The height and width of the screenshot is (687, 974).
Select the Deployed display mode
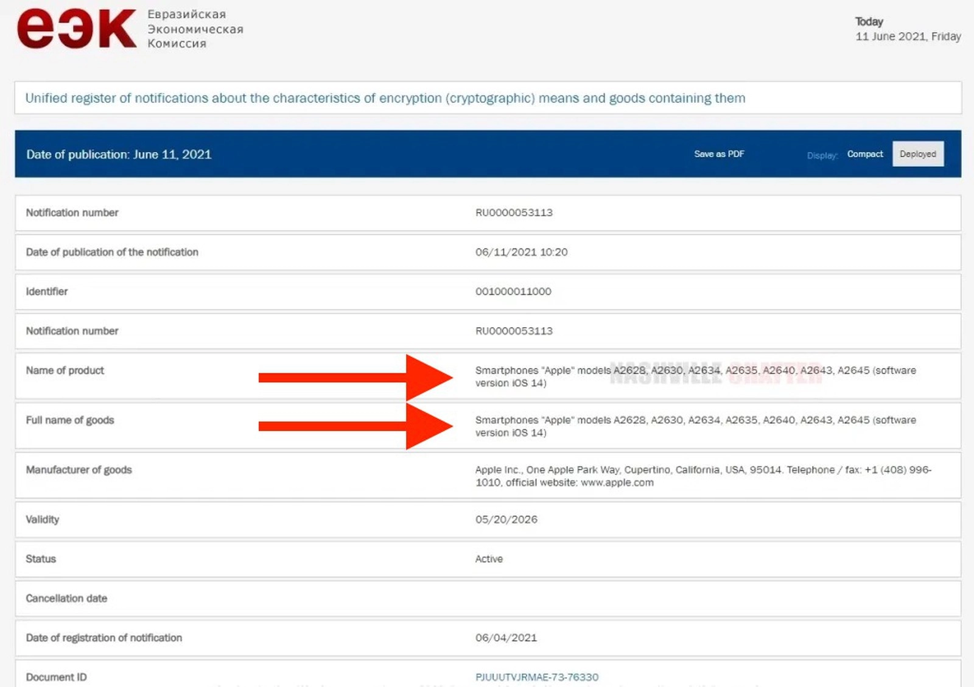click(917, 154)
